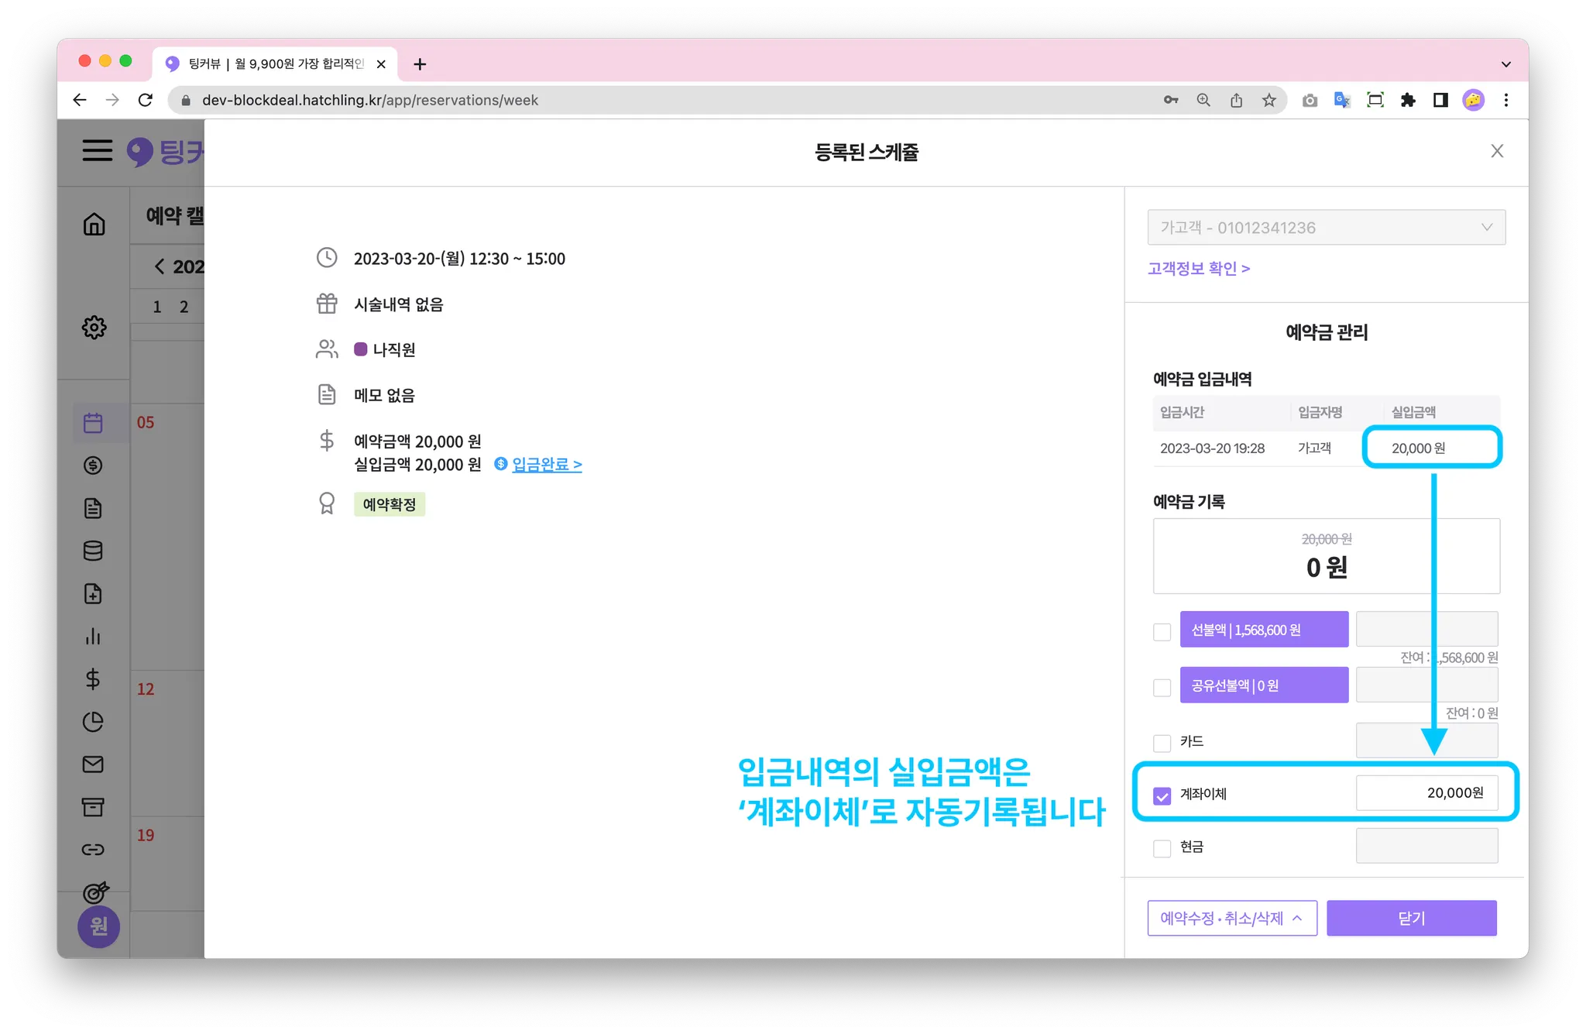Click the home icon in sidebar
This screenshot has width=1586, height=1034.
pyautogui.click(x=94, y=224)
